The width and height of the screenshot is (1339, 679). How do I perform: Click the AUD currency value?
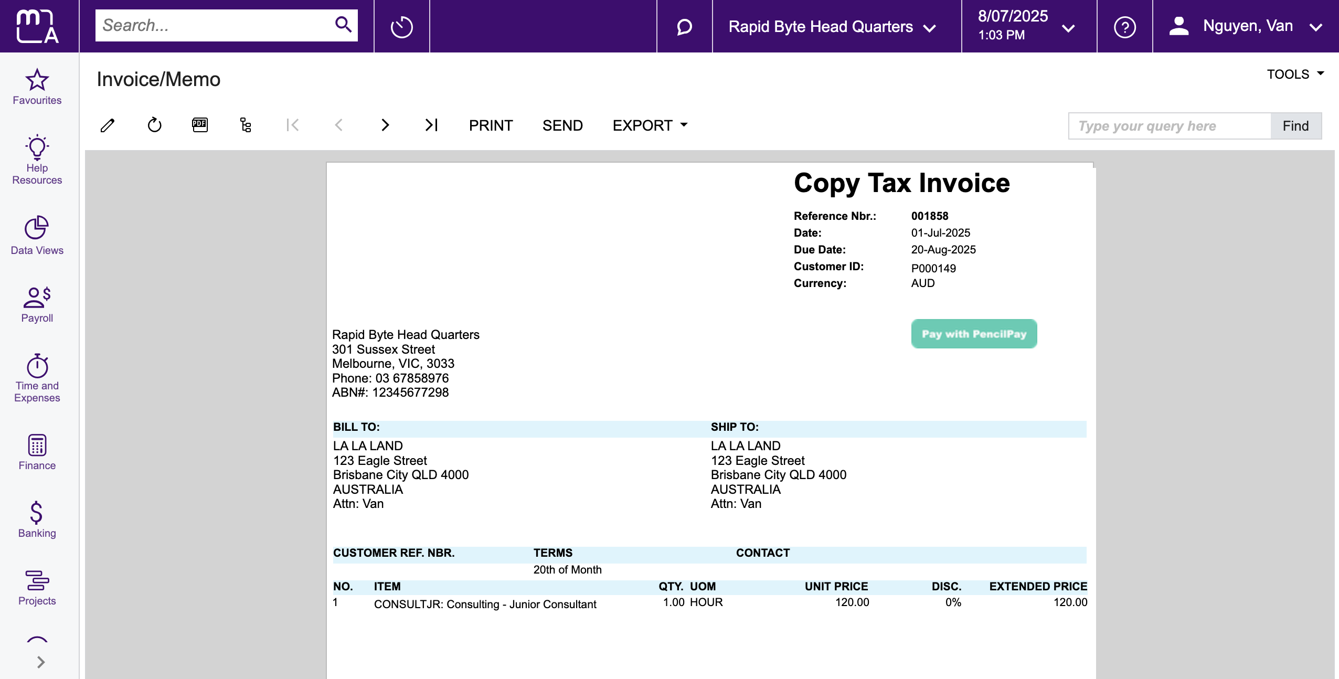point(922,283)
